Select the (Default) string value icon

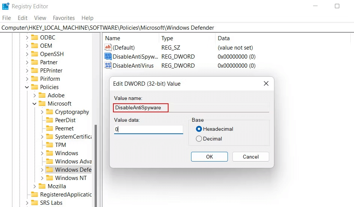(108, 47)
